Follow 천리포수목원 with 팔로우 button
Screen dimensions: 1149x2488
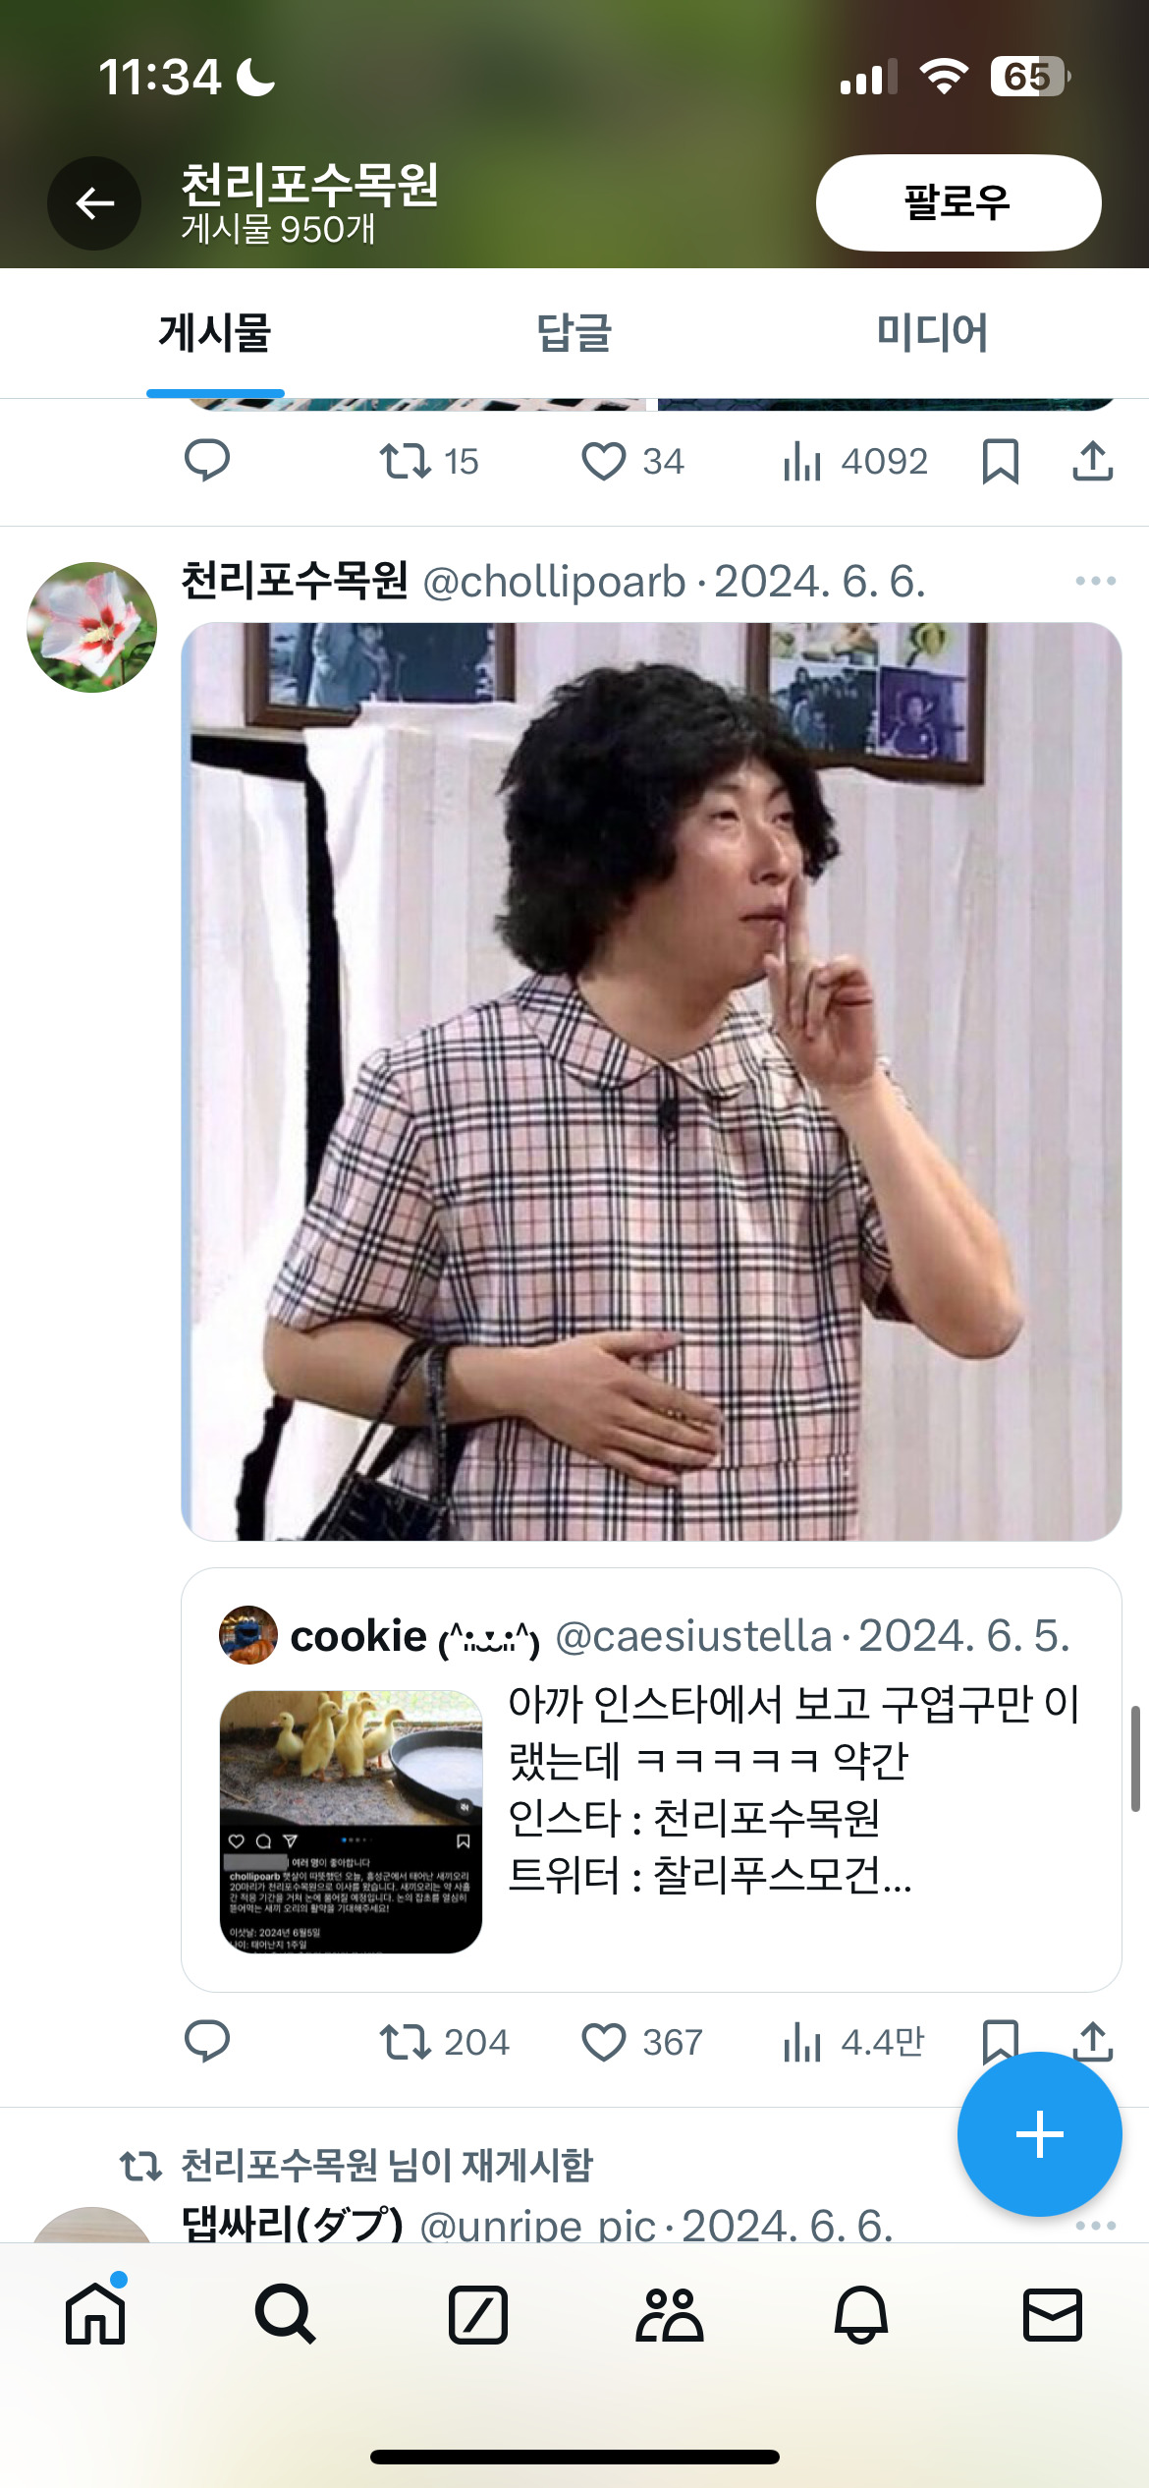coord(958,202)
